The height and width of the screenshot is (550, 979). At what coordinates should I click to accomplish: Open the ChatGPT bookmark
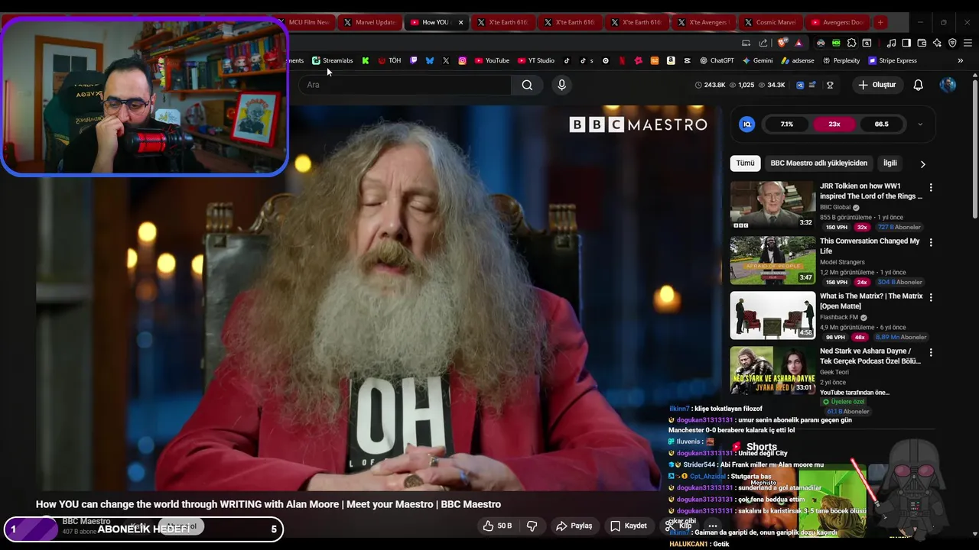717,60
